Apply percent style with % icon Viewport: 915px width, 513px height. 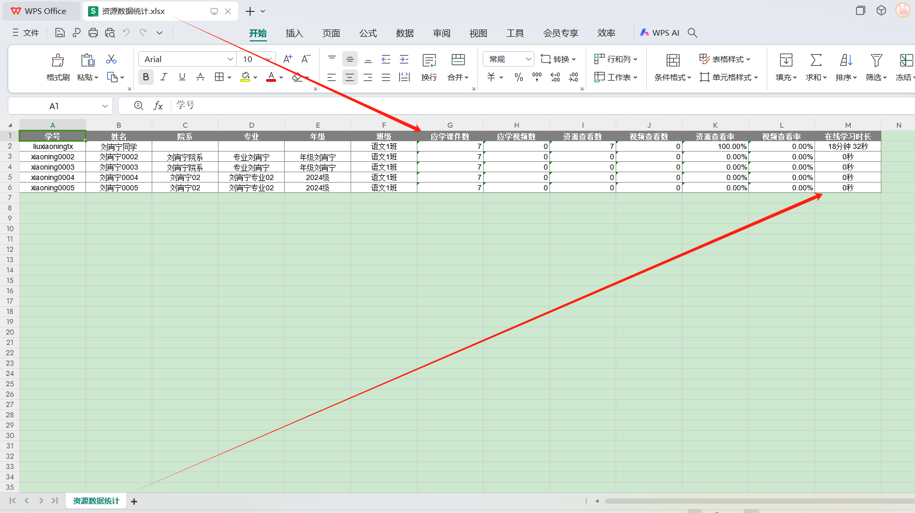pos(518,77)
